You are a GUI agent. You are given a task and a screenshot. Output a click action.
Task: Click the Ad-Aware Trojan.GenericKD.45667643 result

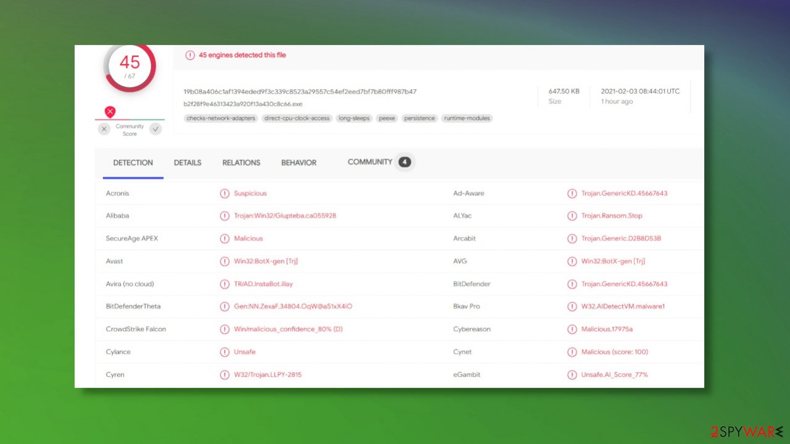(625, 193)
